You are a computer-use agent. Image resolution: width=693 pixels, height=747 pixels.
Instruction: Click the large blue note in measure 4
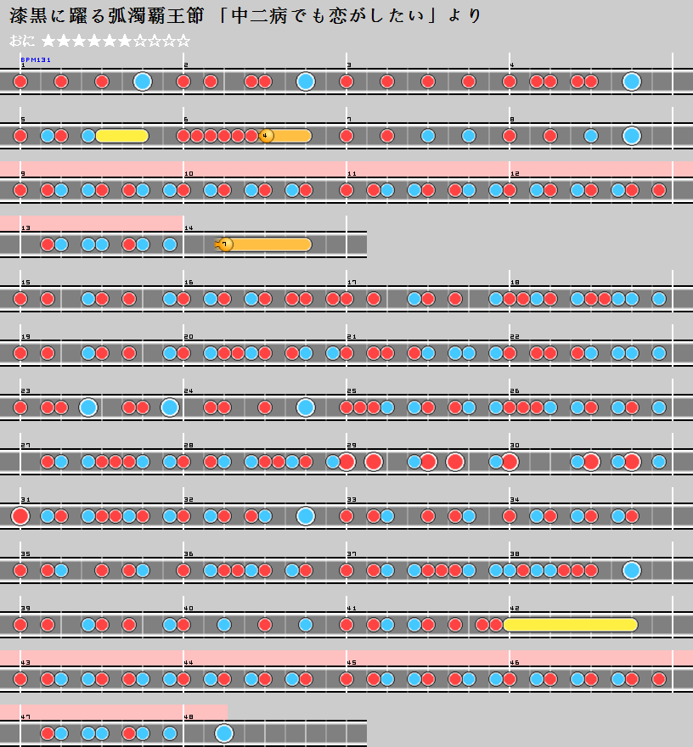click(632, 81)
